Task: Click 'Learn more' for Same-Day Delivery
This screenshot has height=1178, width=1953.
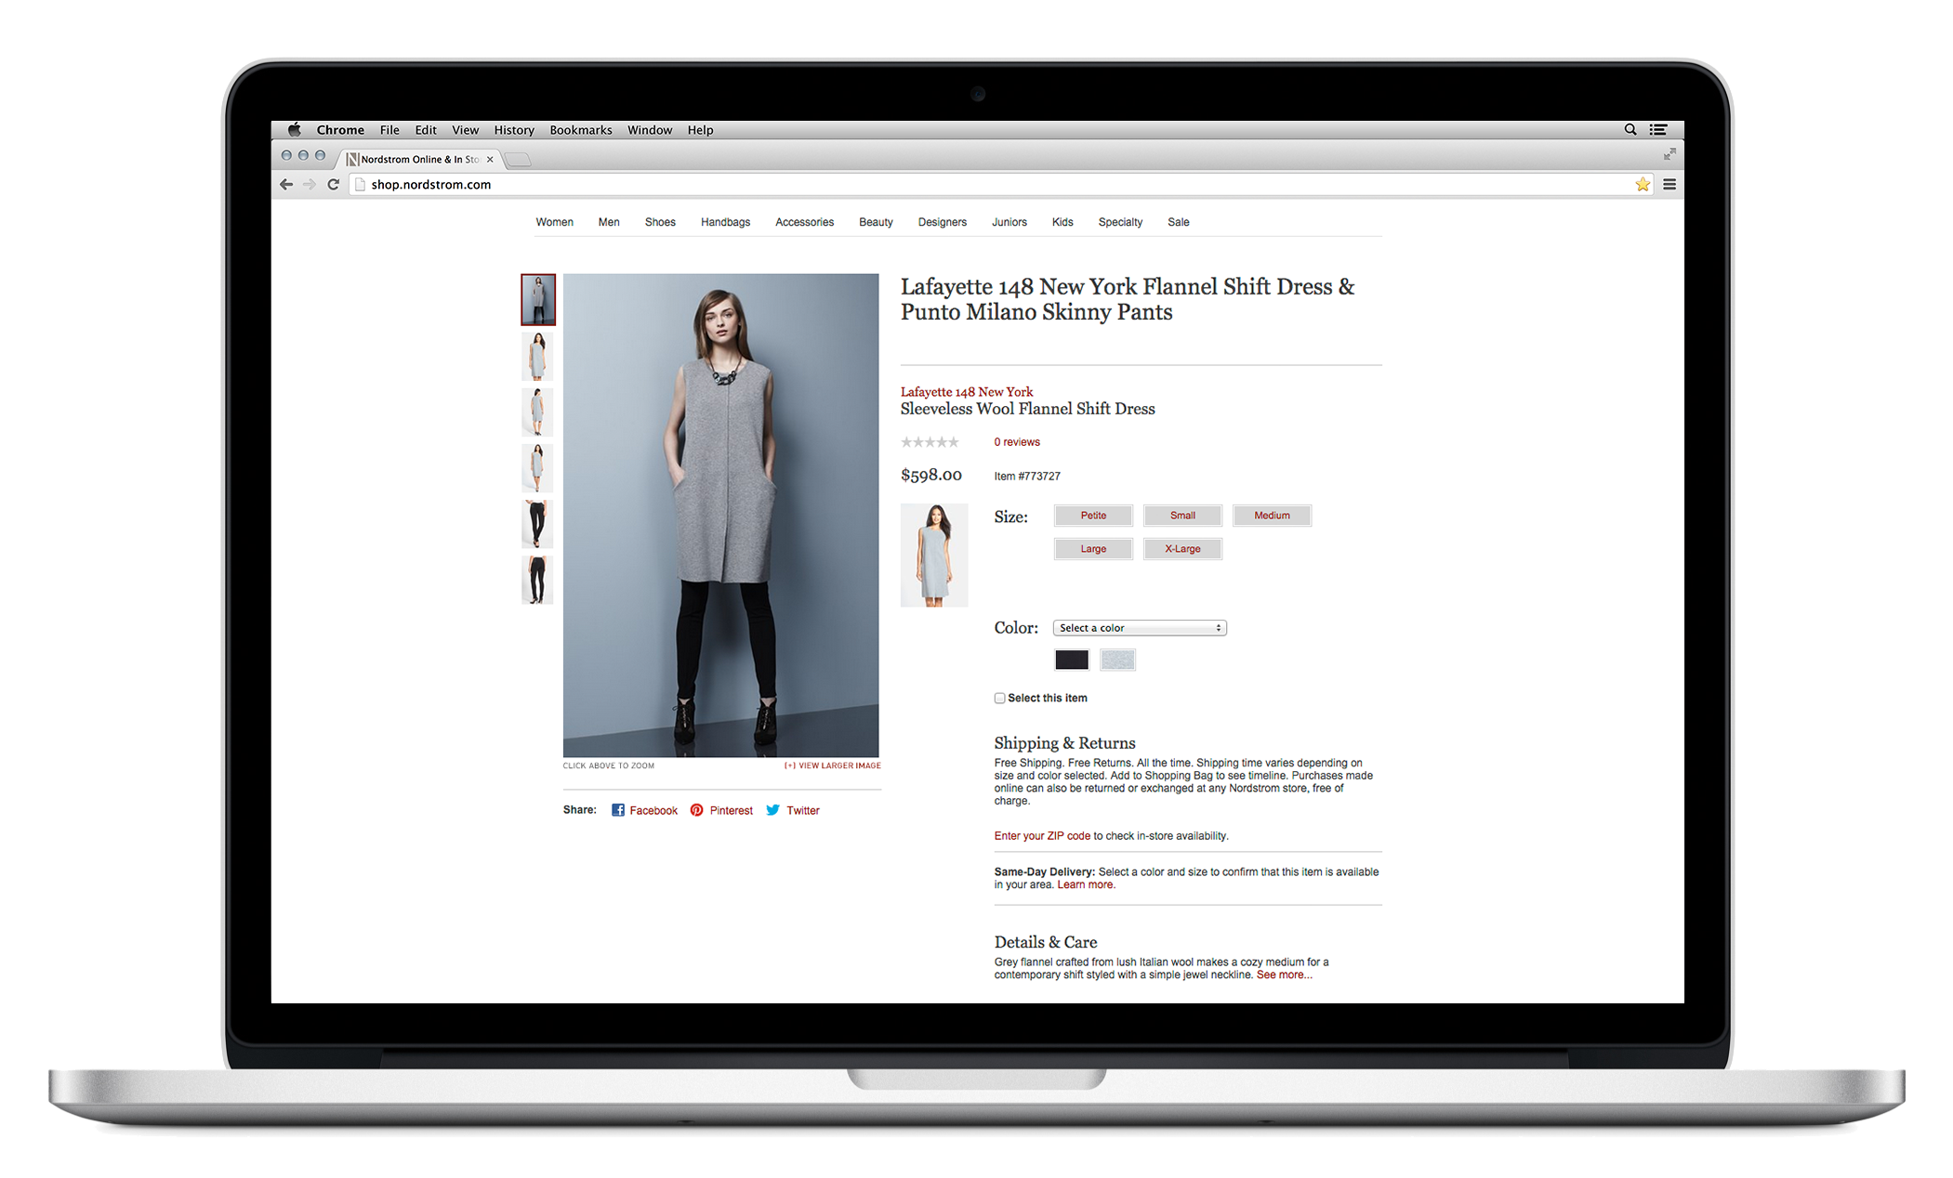Action: point(1086,884)
